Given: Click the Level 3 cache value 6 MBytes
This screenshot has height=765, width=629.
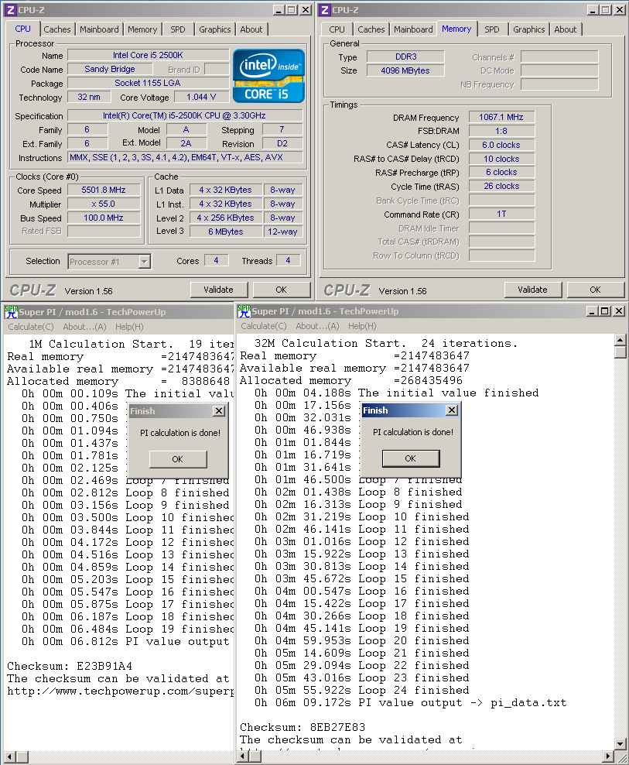Looking at the screenshot, I should 226,232.
